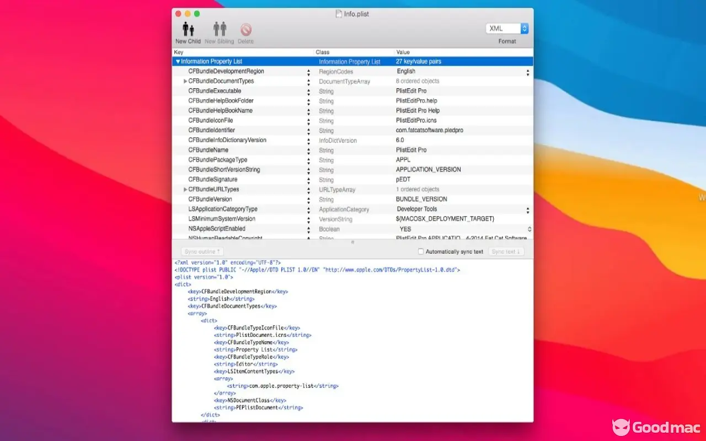Expand the CFBundleDocumentTypes array
Viewport: 706px width, 441px height.
[185, 82]
